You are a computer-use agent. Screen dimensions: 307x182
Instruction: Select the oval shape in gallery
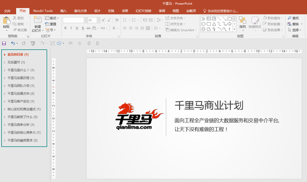(x=203, y=24)
